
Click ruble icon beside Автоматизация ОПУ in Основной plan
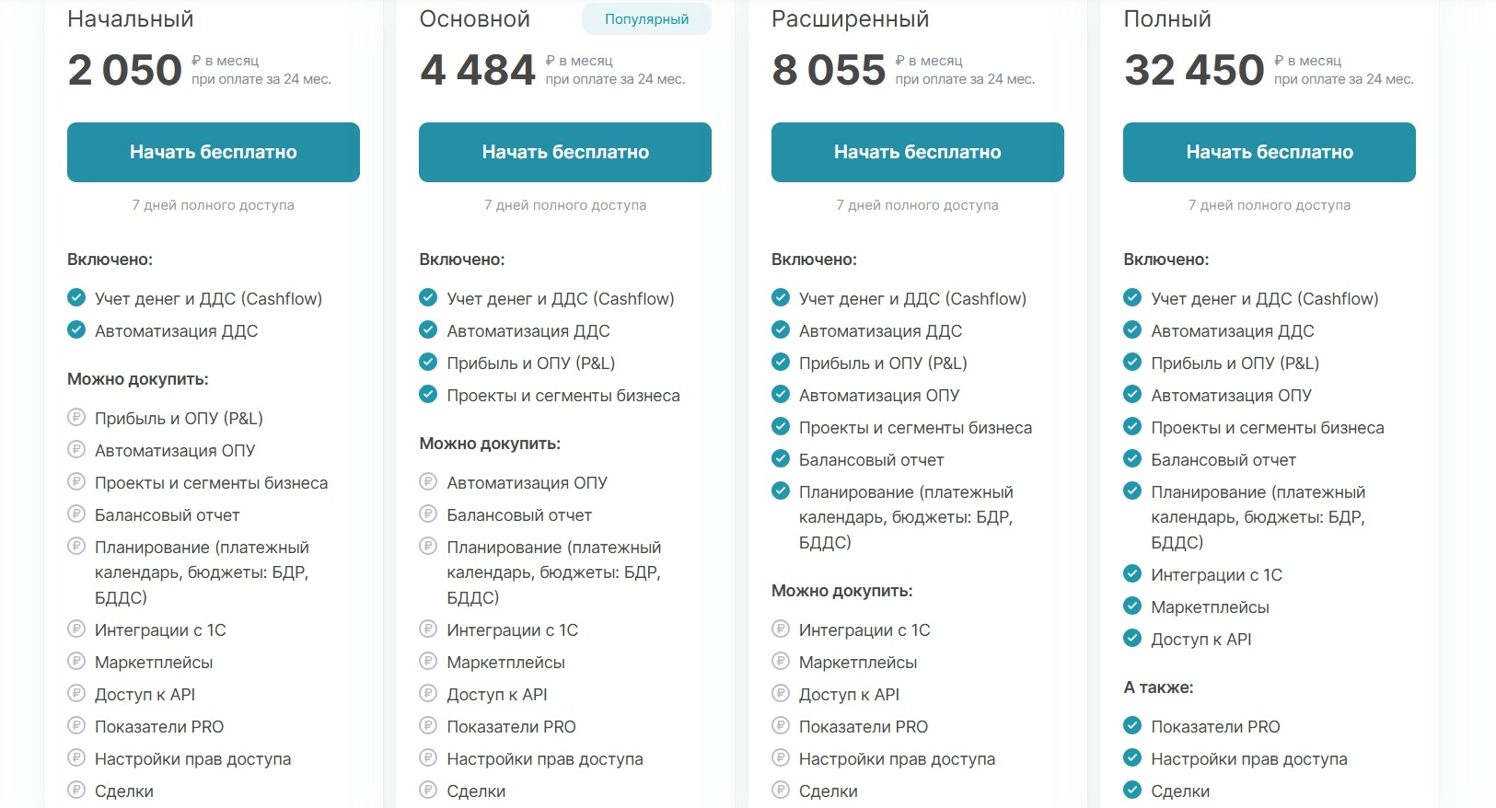[x=428, y=482]
